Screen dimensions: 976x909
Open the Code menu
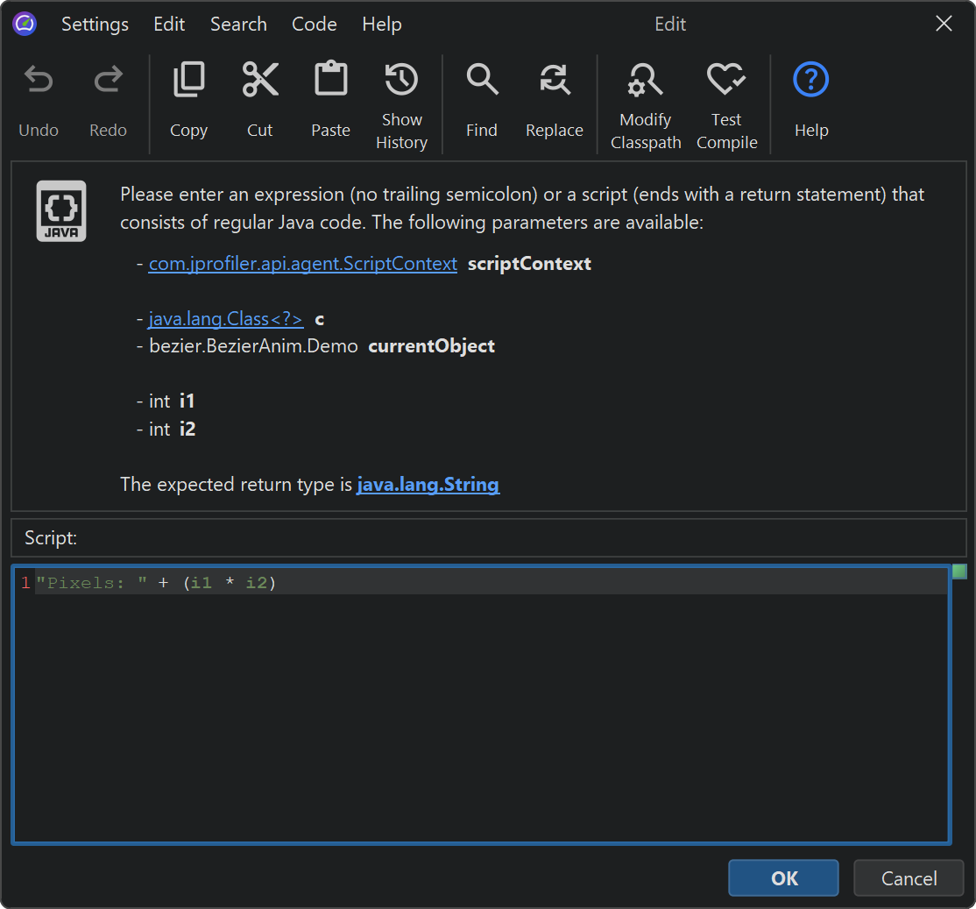click(314, 25)
